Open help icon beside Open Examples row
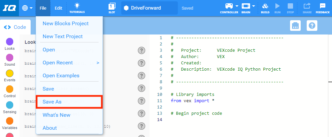The width and height of the screenshot is (332, 137). [x=142, y=76]
